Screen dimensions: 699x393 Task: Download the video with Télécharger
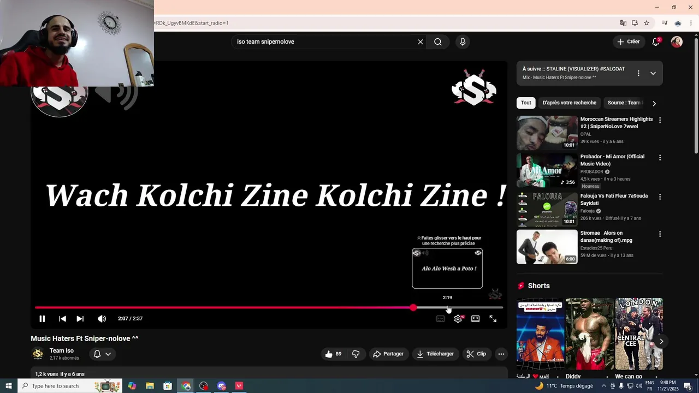(435, 354)
